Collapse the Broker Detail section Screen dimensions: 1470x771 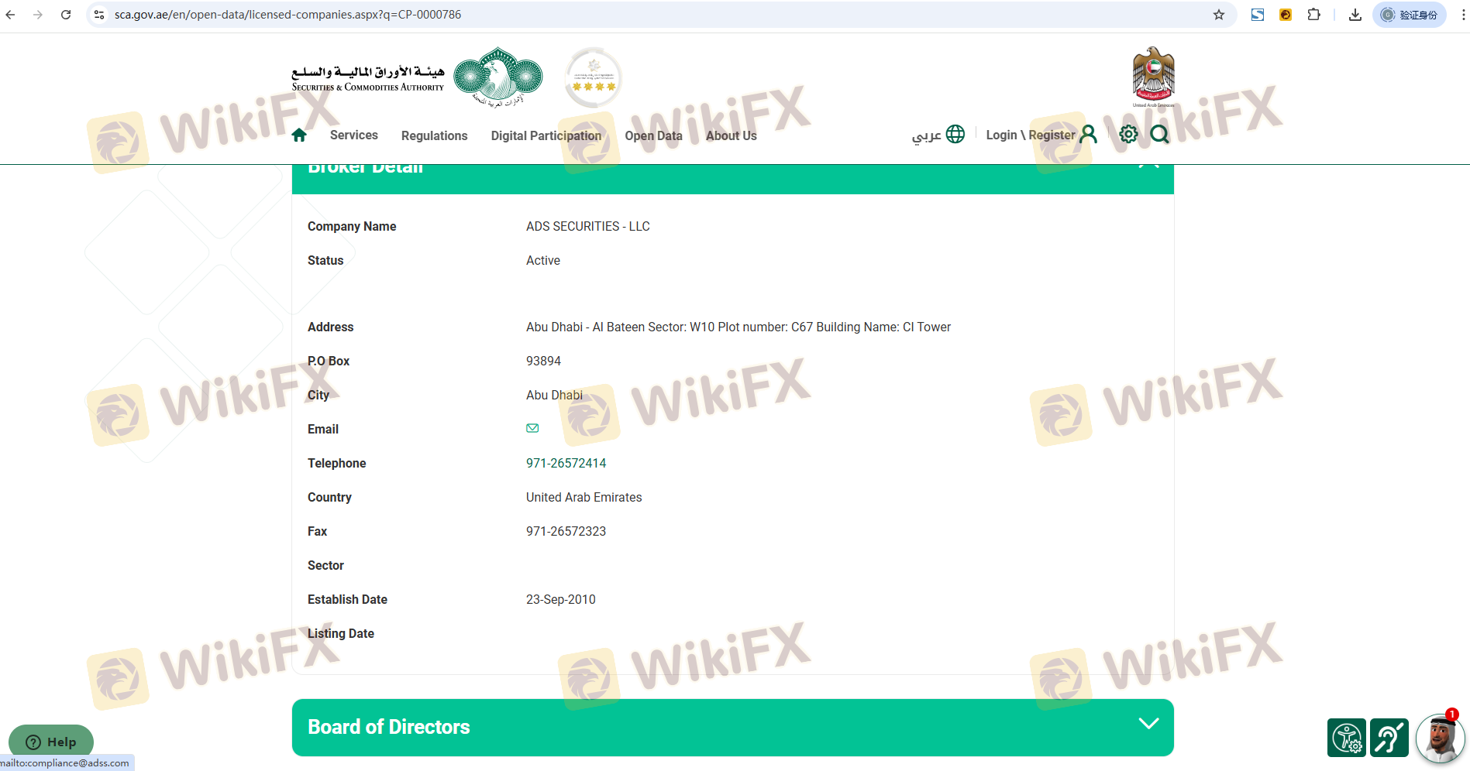click(x=1148, y=165)
